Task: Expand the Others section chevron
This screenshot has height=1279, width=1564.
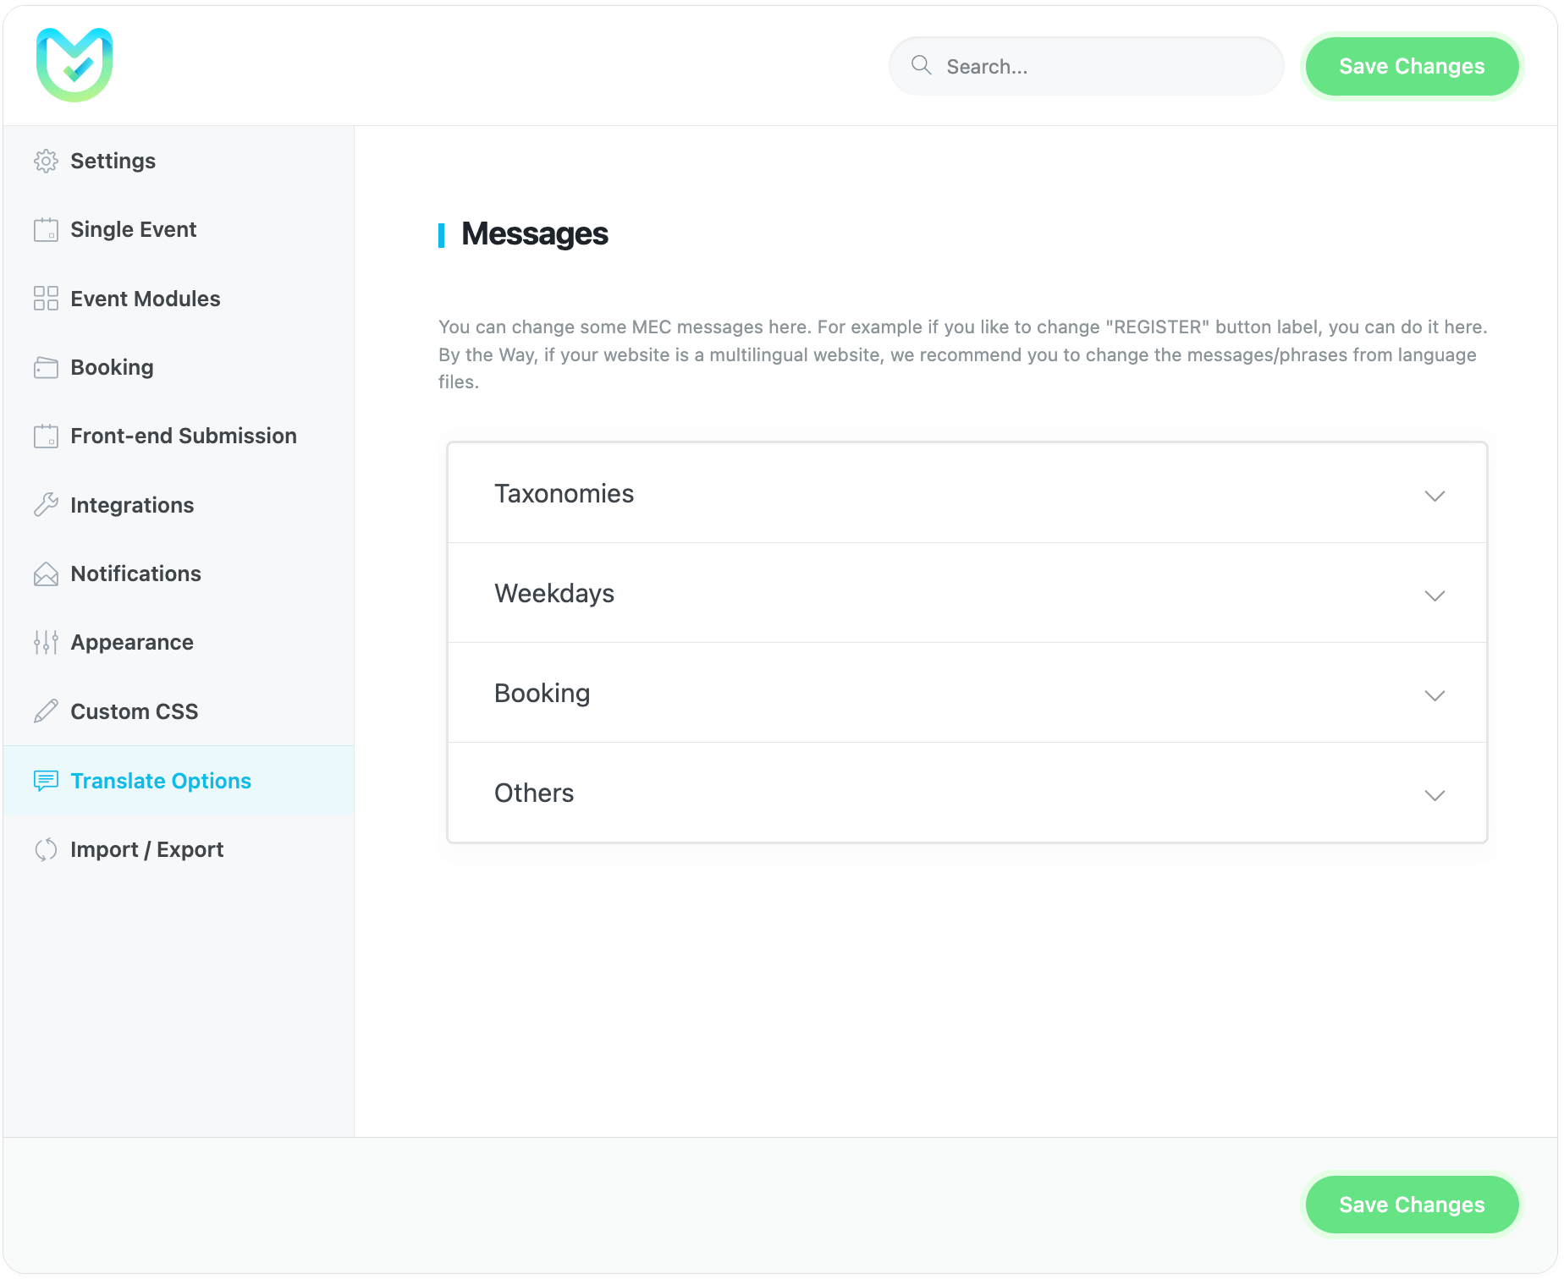Action: click(x=1434, y=795)
